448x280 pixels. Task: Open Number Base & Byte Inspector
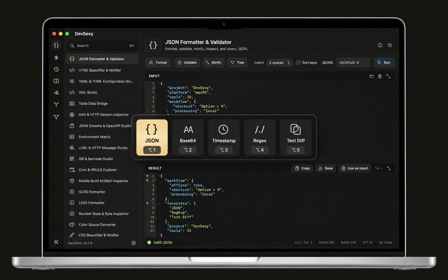click(102, 214)
